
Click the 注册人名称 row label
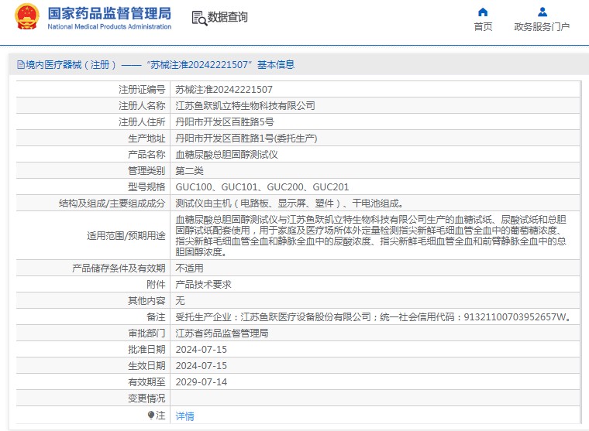142,106
